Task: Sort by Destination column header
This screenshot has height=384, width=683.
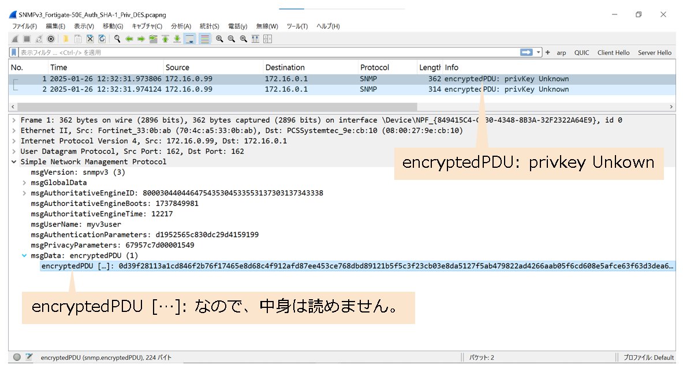Action: click(x=310, y=67)
